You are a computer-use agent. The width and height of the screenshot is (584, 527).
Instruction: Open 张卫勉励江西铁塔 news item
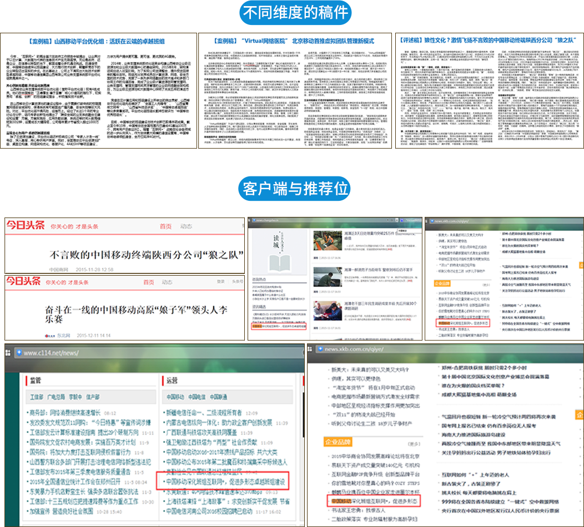pos(211,443)
